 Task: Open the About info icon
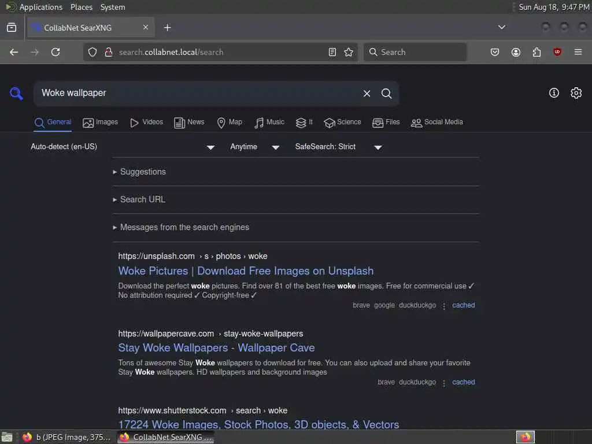tap(554, 93)
